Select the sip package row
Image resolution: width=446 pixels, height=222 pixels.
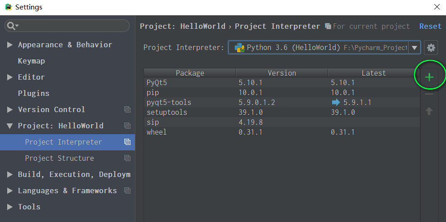point(282,122)
